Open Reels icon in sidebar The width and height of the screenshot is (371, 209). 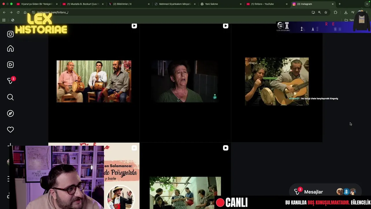(x=10, y=65)
